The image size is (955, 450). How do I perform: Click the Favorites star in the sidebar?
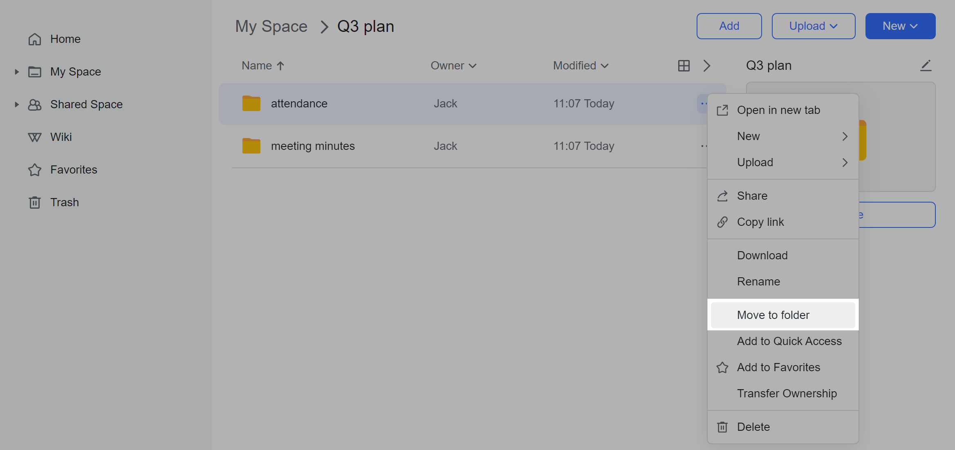[35, 169]
